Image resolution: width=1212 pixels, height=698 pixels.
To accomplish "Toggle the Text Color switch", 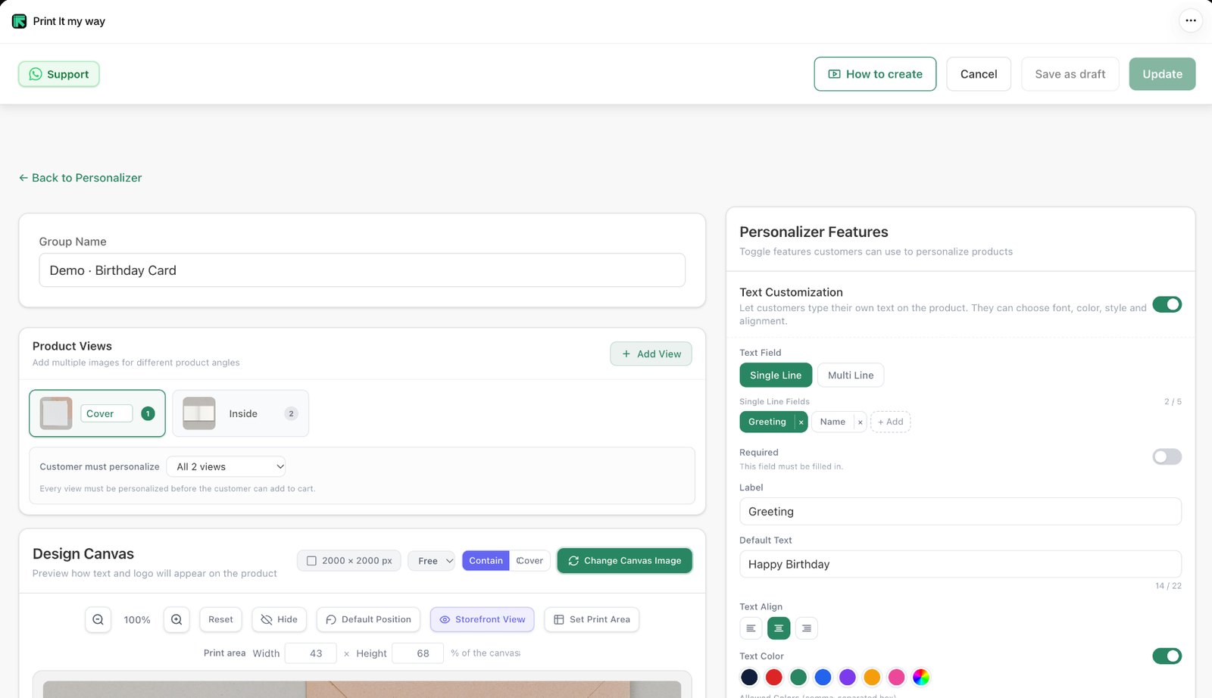I will 1167,656.
